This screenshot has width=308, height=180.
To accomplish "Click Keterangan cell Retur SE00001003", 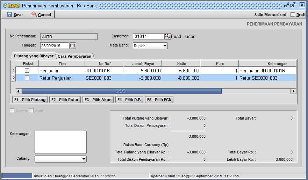I will coord(267,78).
